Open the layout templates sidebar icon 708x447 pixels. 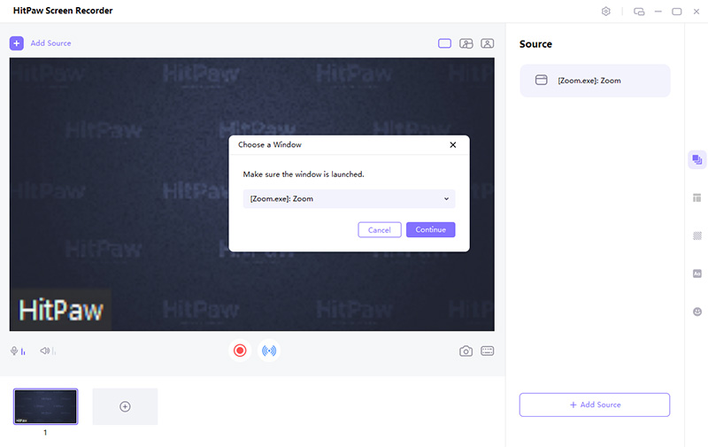pyautogui.click(x=697, y=197)
